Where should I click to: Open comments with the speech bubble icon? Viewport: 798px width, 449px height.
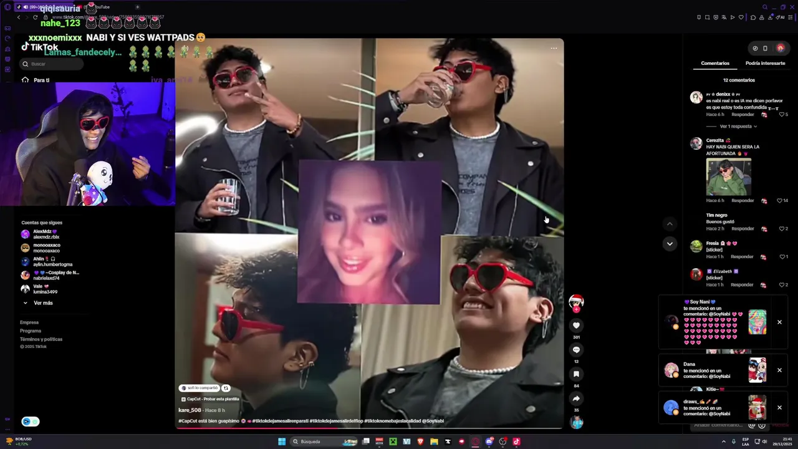point(576,350)
